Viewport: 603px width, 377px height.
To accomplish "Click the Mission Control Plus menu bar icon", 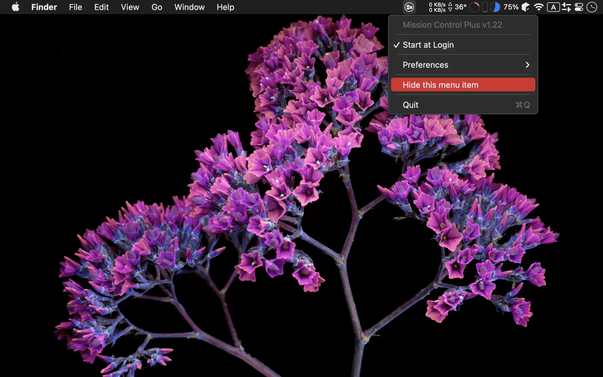I will point(409,7).
